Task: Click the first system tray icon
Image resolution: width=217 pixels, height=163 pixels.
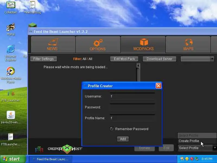Action: pos(182,159)
